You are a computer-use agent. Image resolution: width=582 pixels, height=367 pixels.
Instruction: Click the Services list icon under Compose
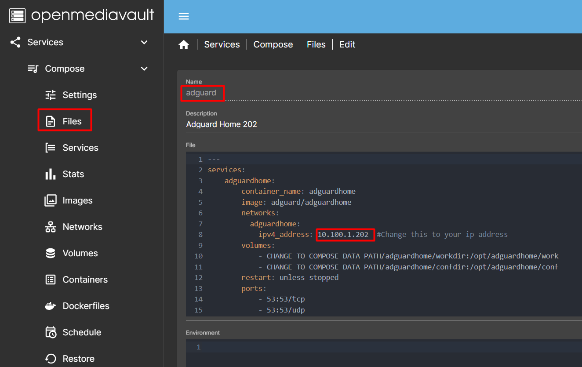tap(51, 148)
